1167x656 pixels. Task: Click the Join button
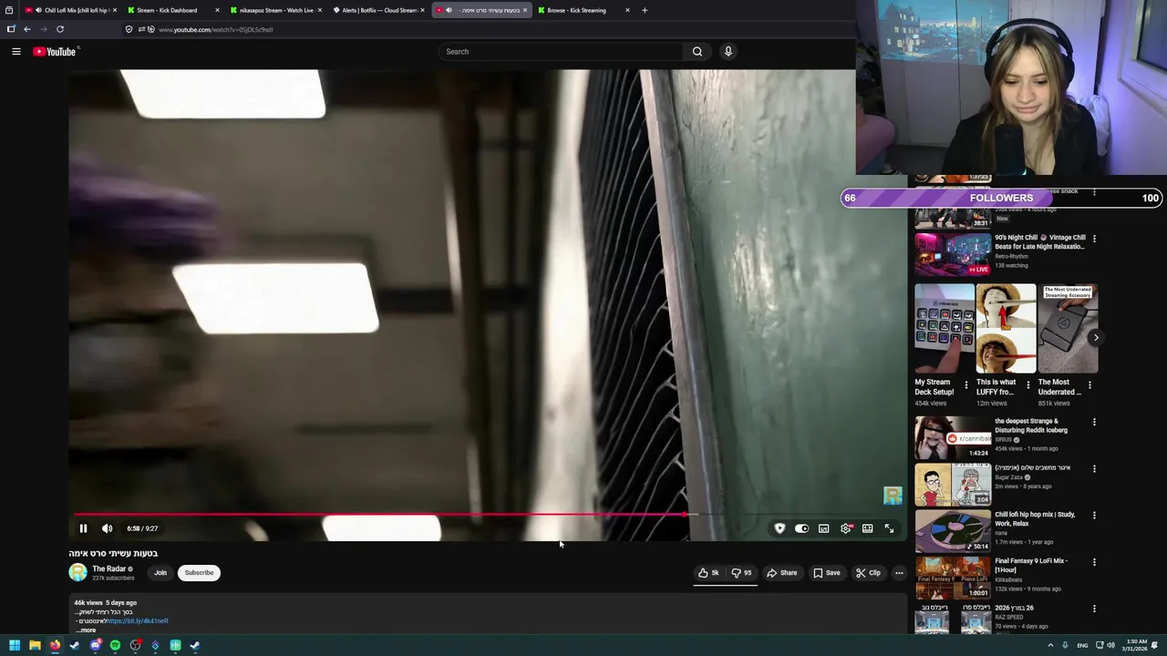160,573
